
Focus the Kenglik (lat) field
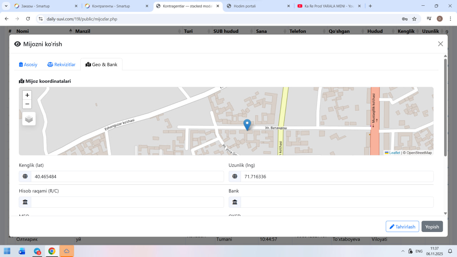(127, 176)
